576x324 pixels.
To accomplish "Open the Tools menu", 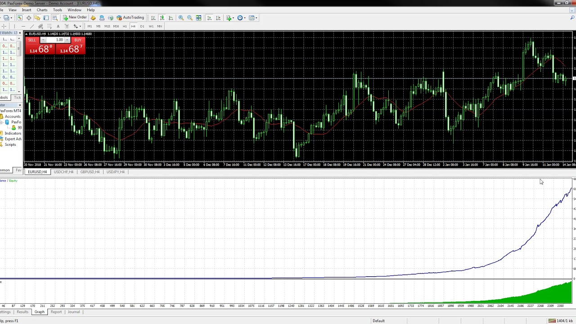I will tap(57, 10).
